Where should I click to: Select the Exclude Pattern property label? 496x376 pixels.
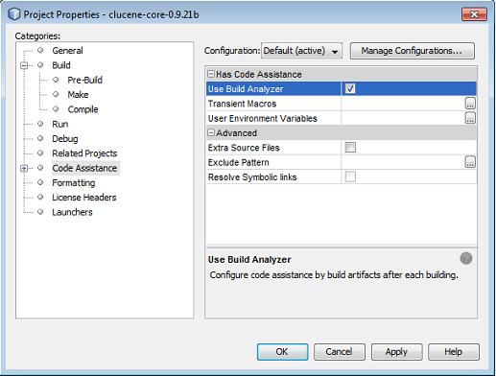[239, 162]
